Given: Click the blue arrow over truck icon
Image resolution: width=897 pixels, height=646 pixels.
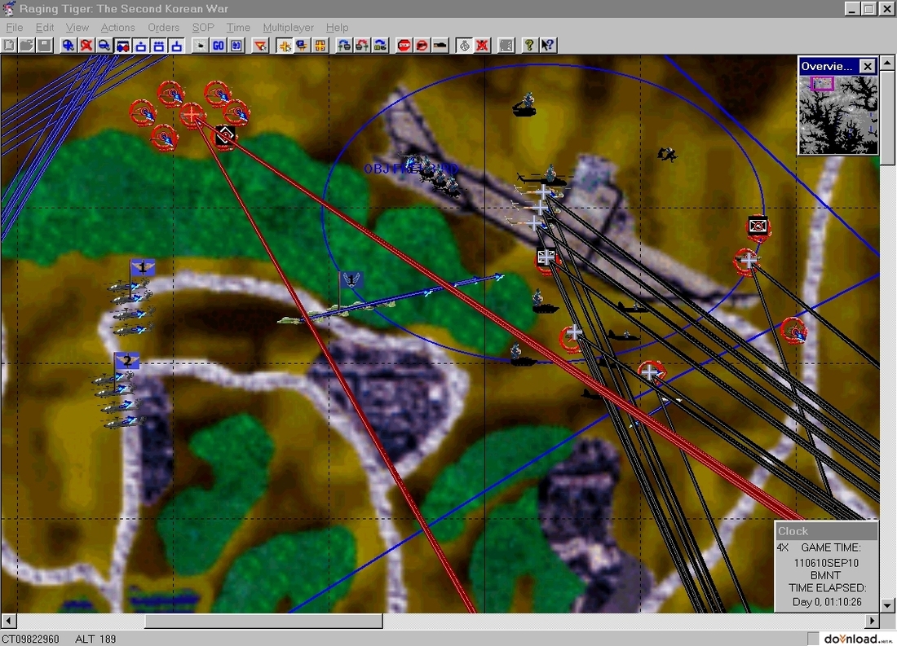Looking at the screenshot, I should pyautogui.click(x=381, y=45).
